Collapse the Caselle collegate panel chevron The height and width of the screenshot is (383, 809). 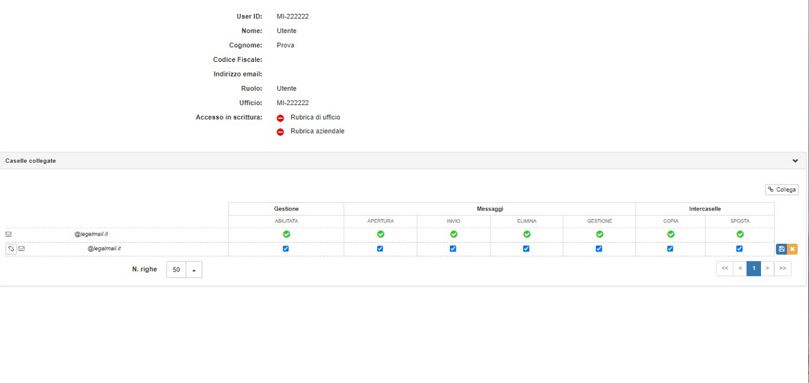pos(795,161)
